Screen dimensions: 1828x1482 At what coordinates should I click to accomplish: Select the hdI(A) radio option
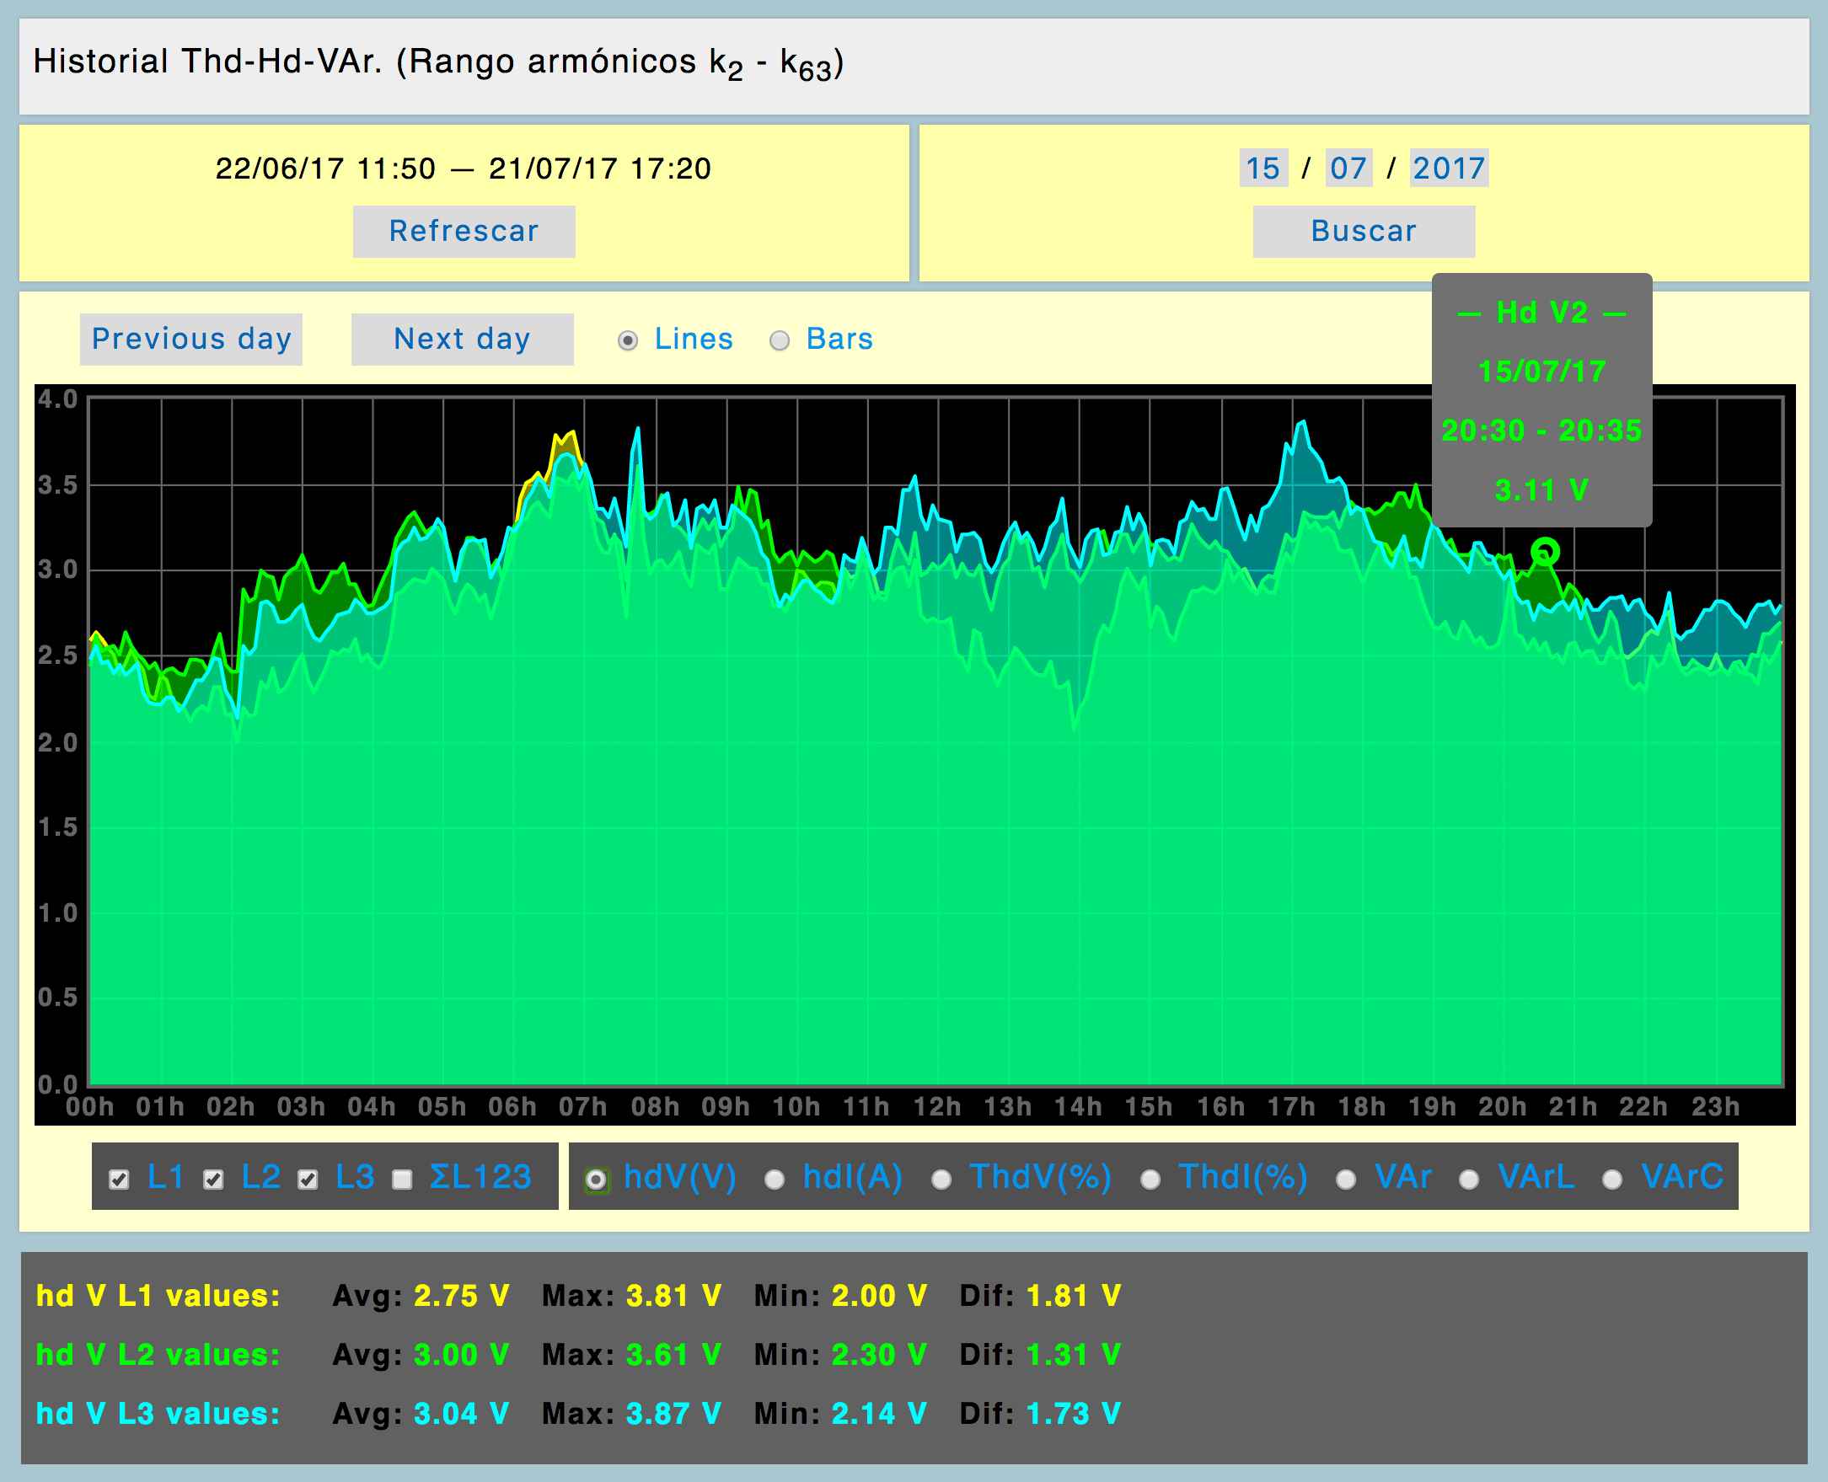tap(775, 1180)
